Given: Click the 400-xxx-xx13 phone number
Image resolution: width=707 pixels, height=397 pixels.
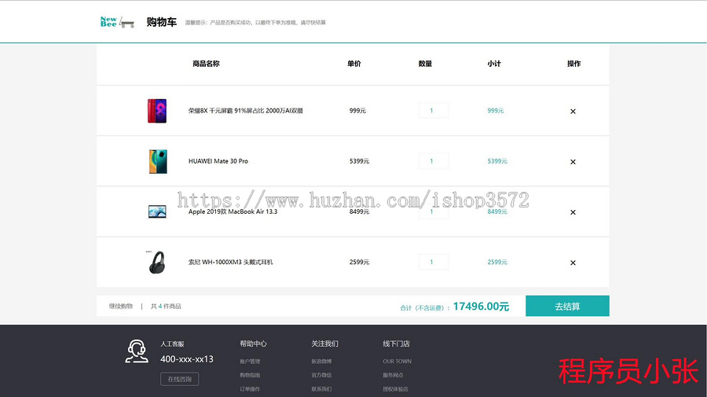Looking at the screenshot, I should (187, 359).
